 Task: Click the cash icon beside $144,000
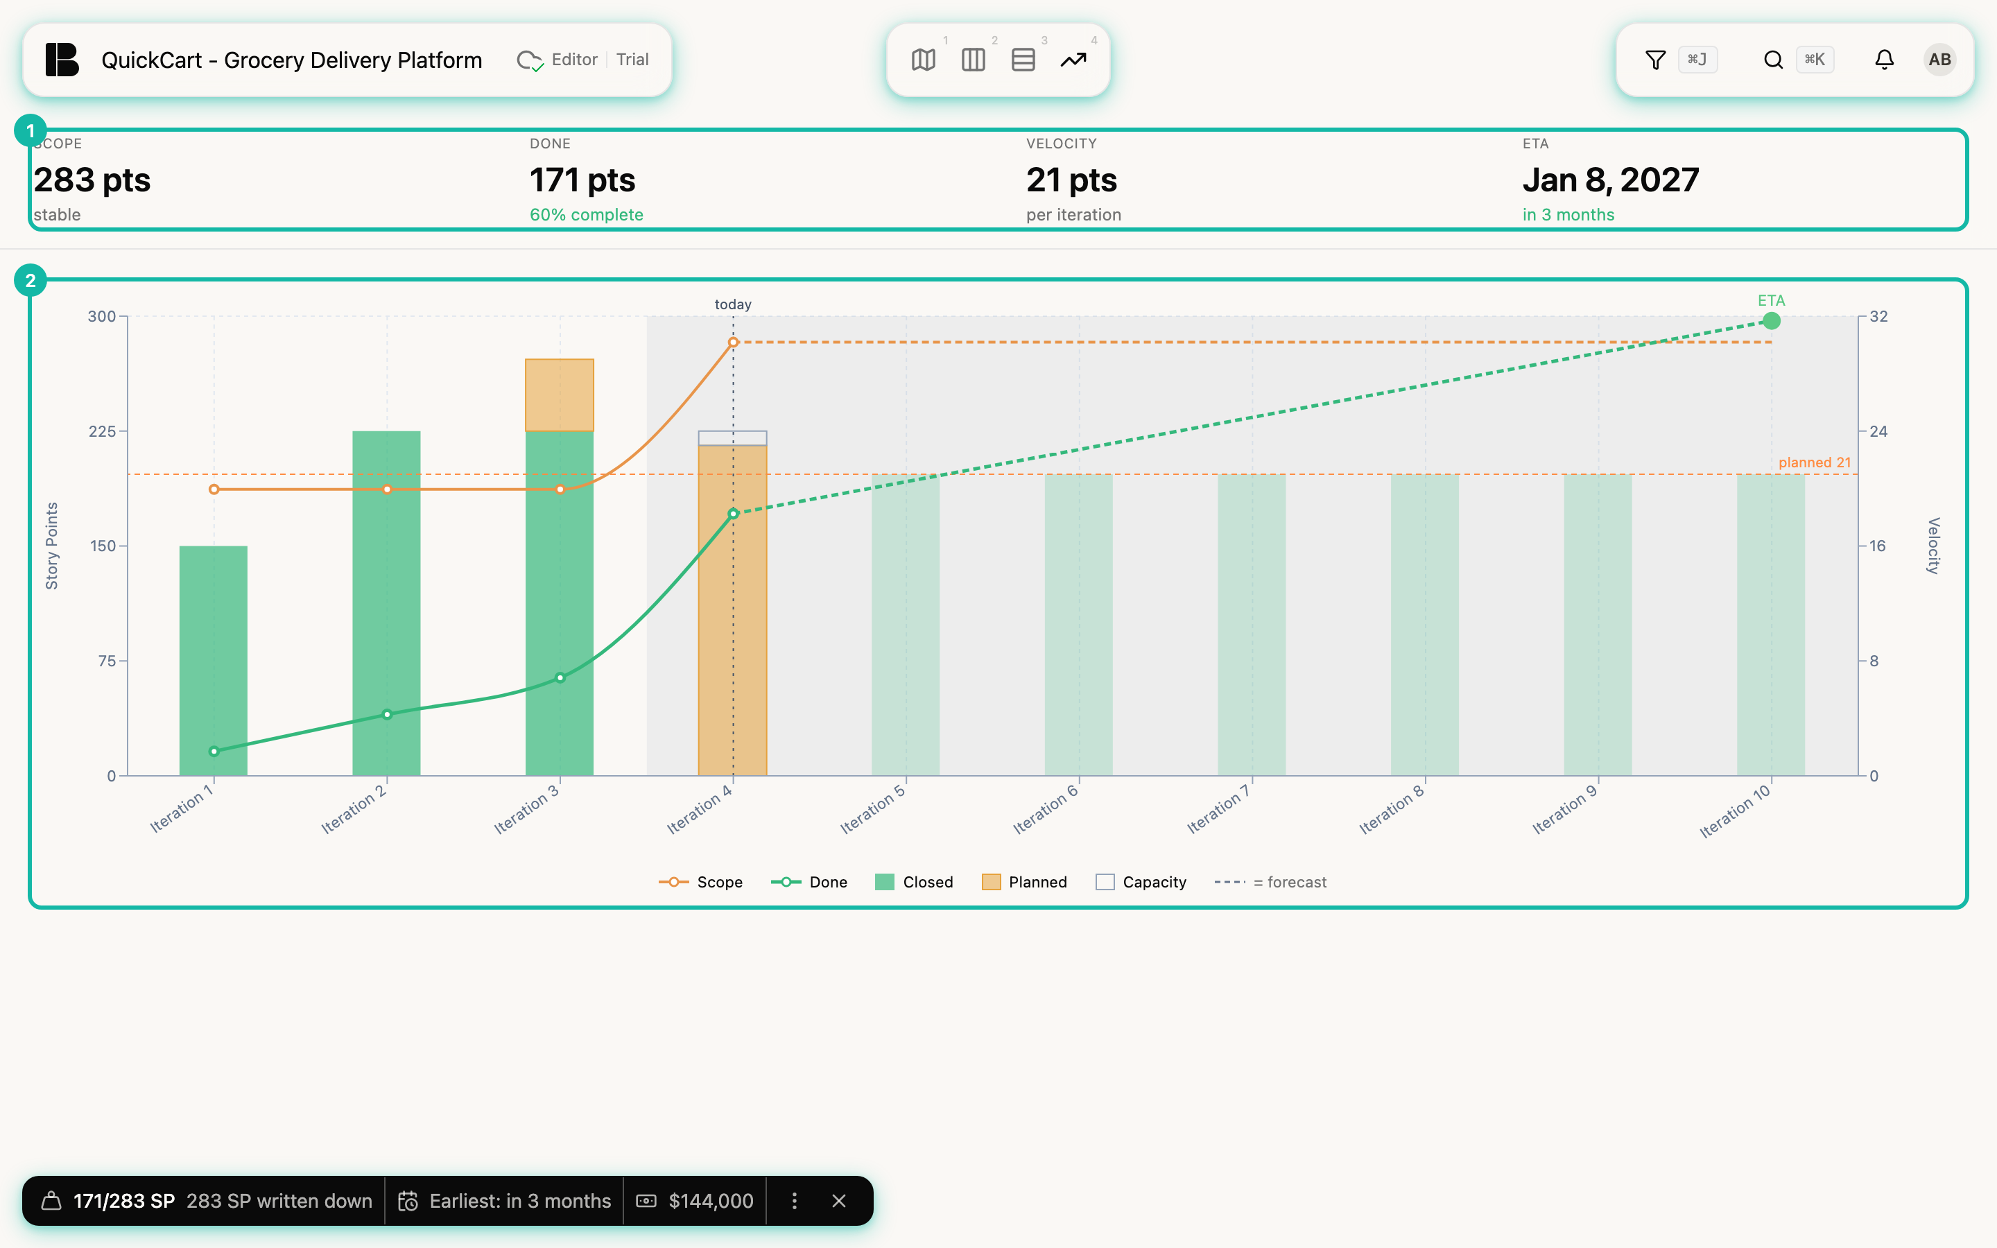coord(646,1201)
